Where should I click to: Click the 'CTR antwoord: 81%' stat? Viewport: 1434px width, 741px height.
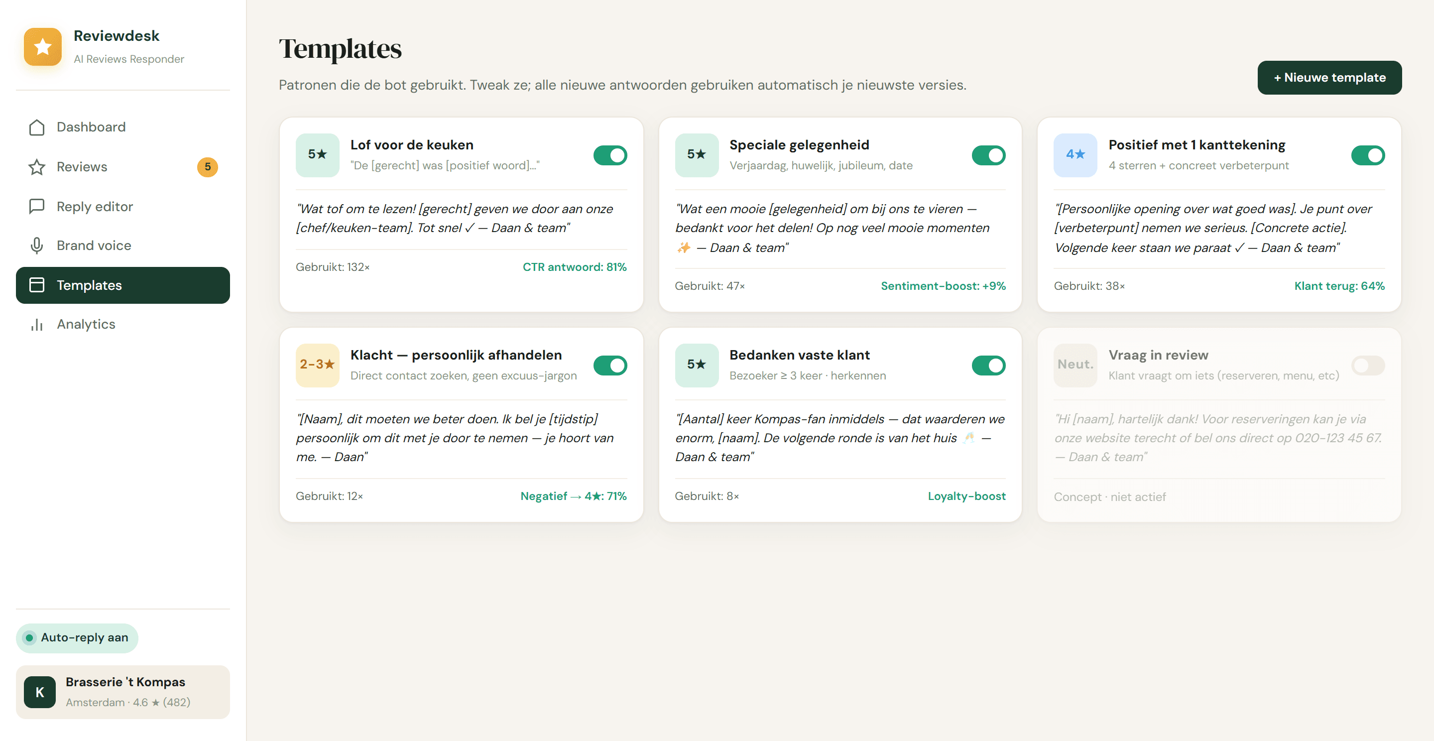pos(575,267)
